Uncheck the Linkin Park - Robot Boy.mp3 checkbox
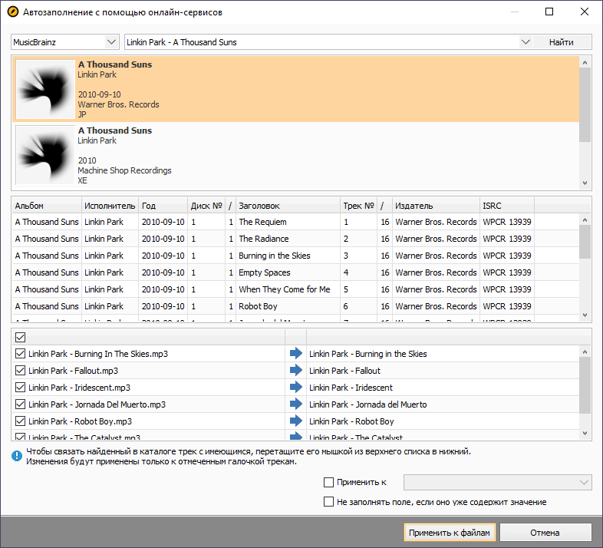 pyautogui.click(x=21, y=421)
